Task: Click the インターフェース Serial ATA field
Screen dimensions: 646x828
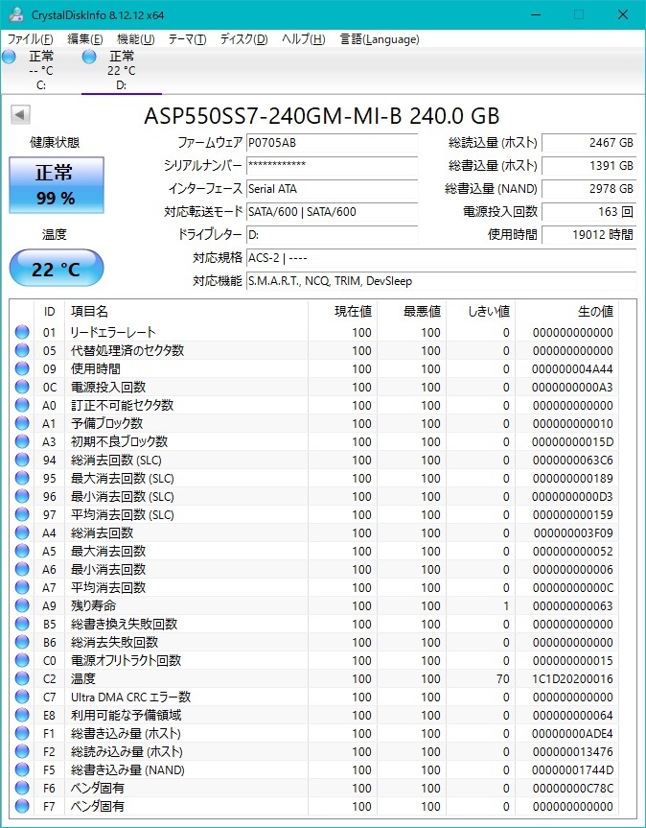Action: pos(332,188)
